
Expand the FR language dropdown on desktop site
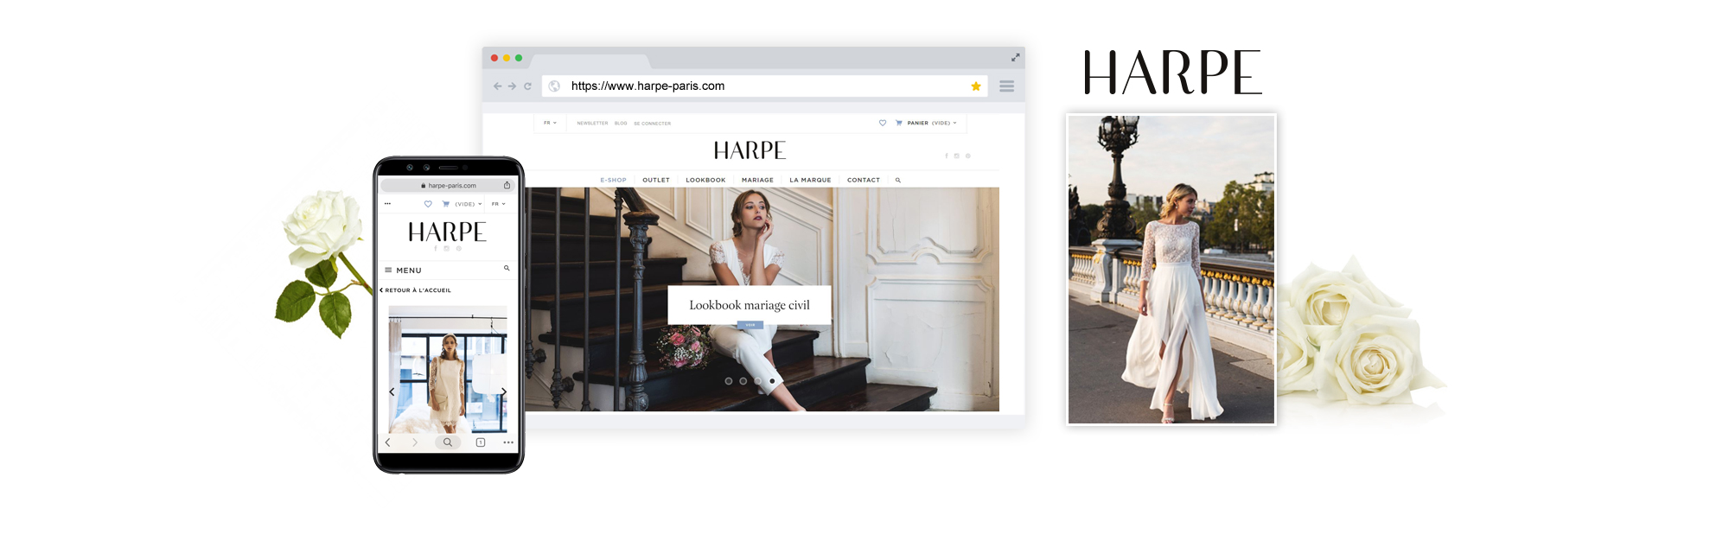[x=550, y=123]
